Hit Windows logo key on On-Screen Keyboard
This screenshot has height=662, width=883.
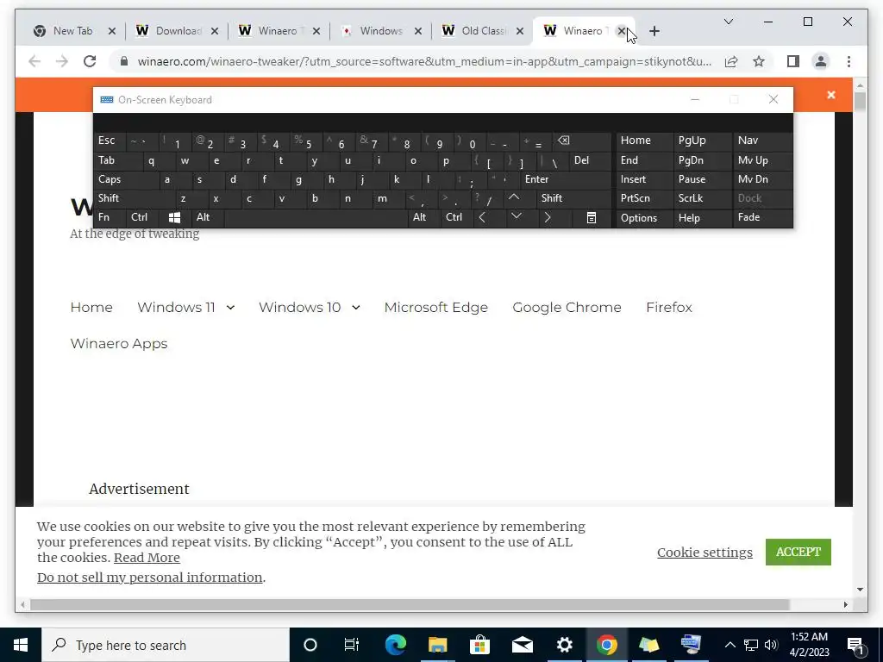(x=174, y=217)
